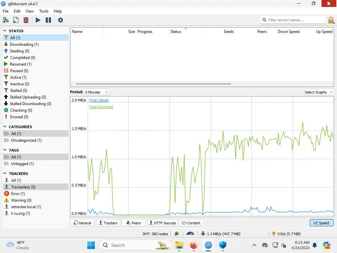Select All (1) under Status
Screen dimensions: 337x253
pyautogui.click(x=36, y=38)
